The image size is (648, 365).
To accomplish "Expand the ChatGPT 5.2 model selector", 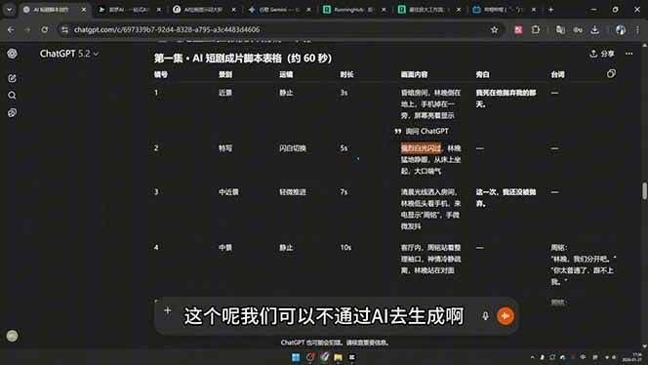I will pyautogui.click(x=69, y=54).
